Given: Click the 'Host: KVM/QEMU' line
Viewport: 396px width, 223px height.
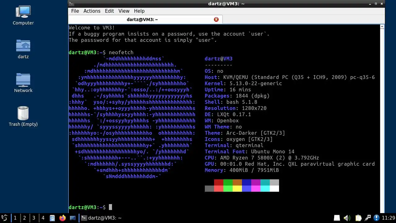Looking at the screenshot, I should coord(290,77).
